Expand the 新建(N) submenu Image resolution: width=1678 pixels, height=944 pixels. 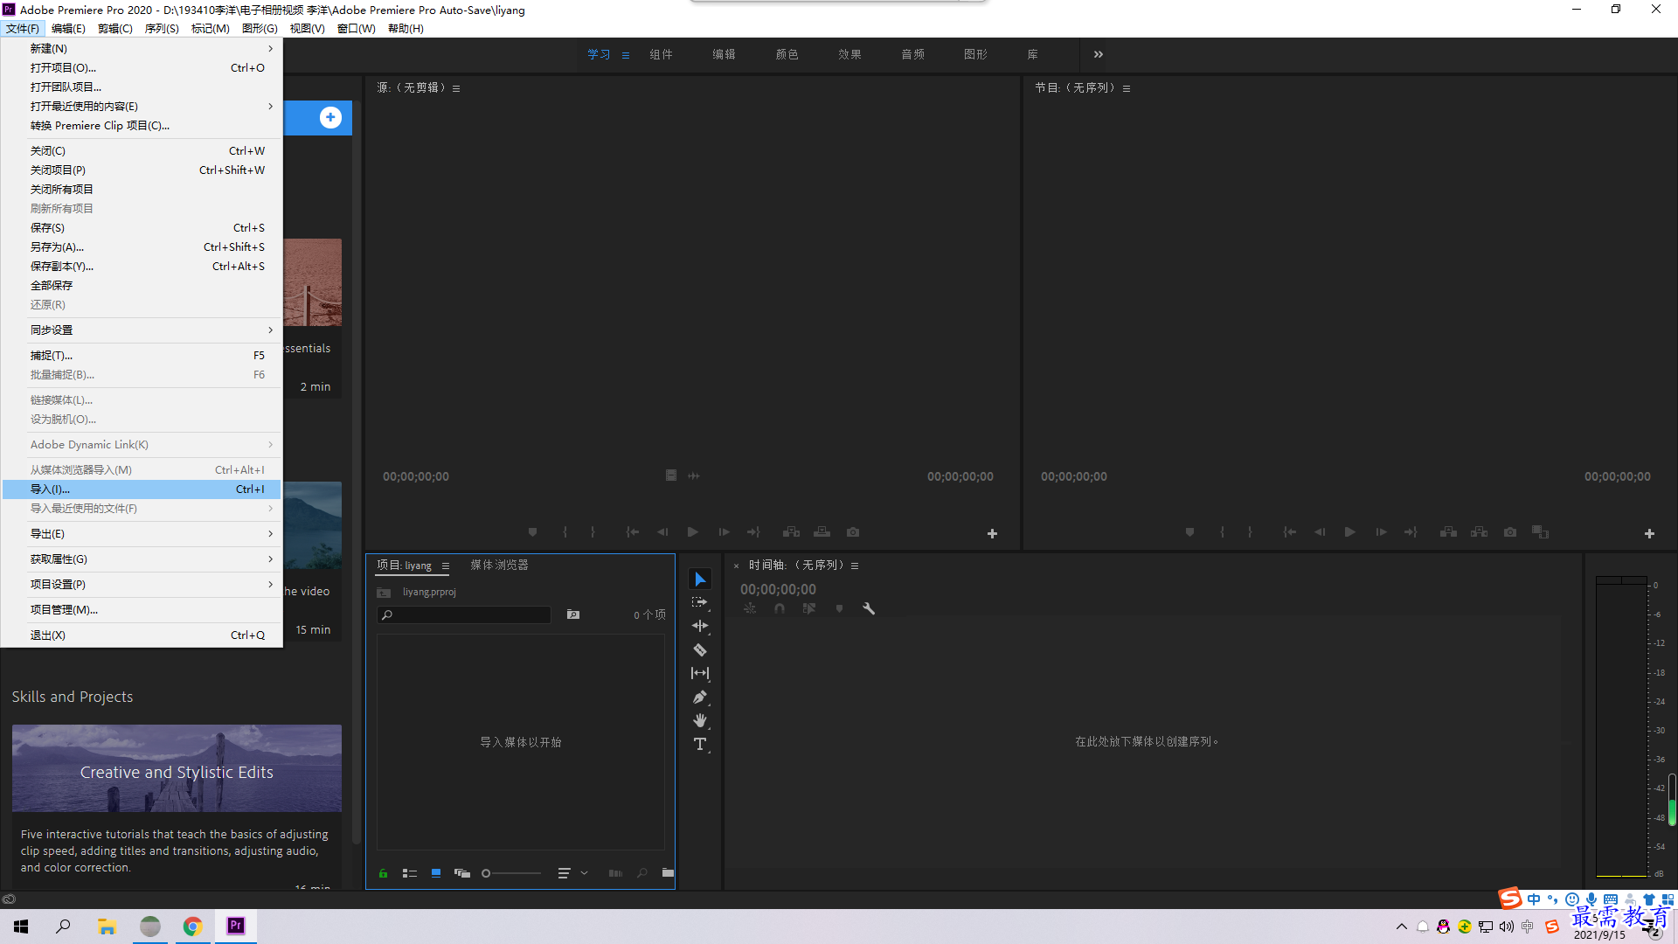142,48
